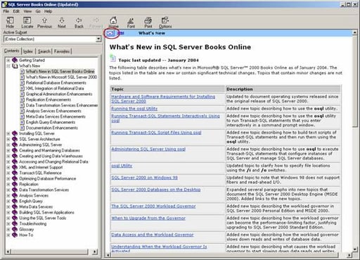Click the Back arrow icon
The height and width of the screenshot is (260, 360).
point(79,20)
